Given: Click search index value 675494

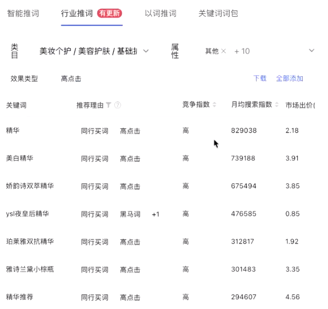Looking at the screenshot, I should (244, 186).
